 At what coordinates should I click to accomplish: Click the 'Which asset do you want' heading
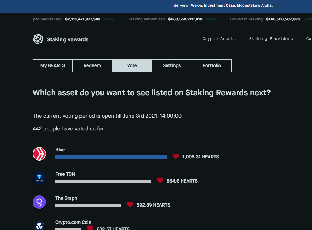click(x=152, y=93)
